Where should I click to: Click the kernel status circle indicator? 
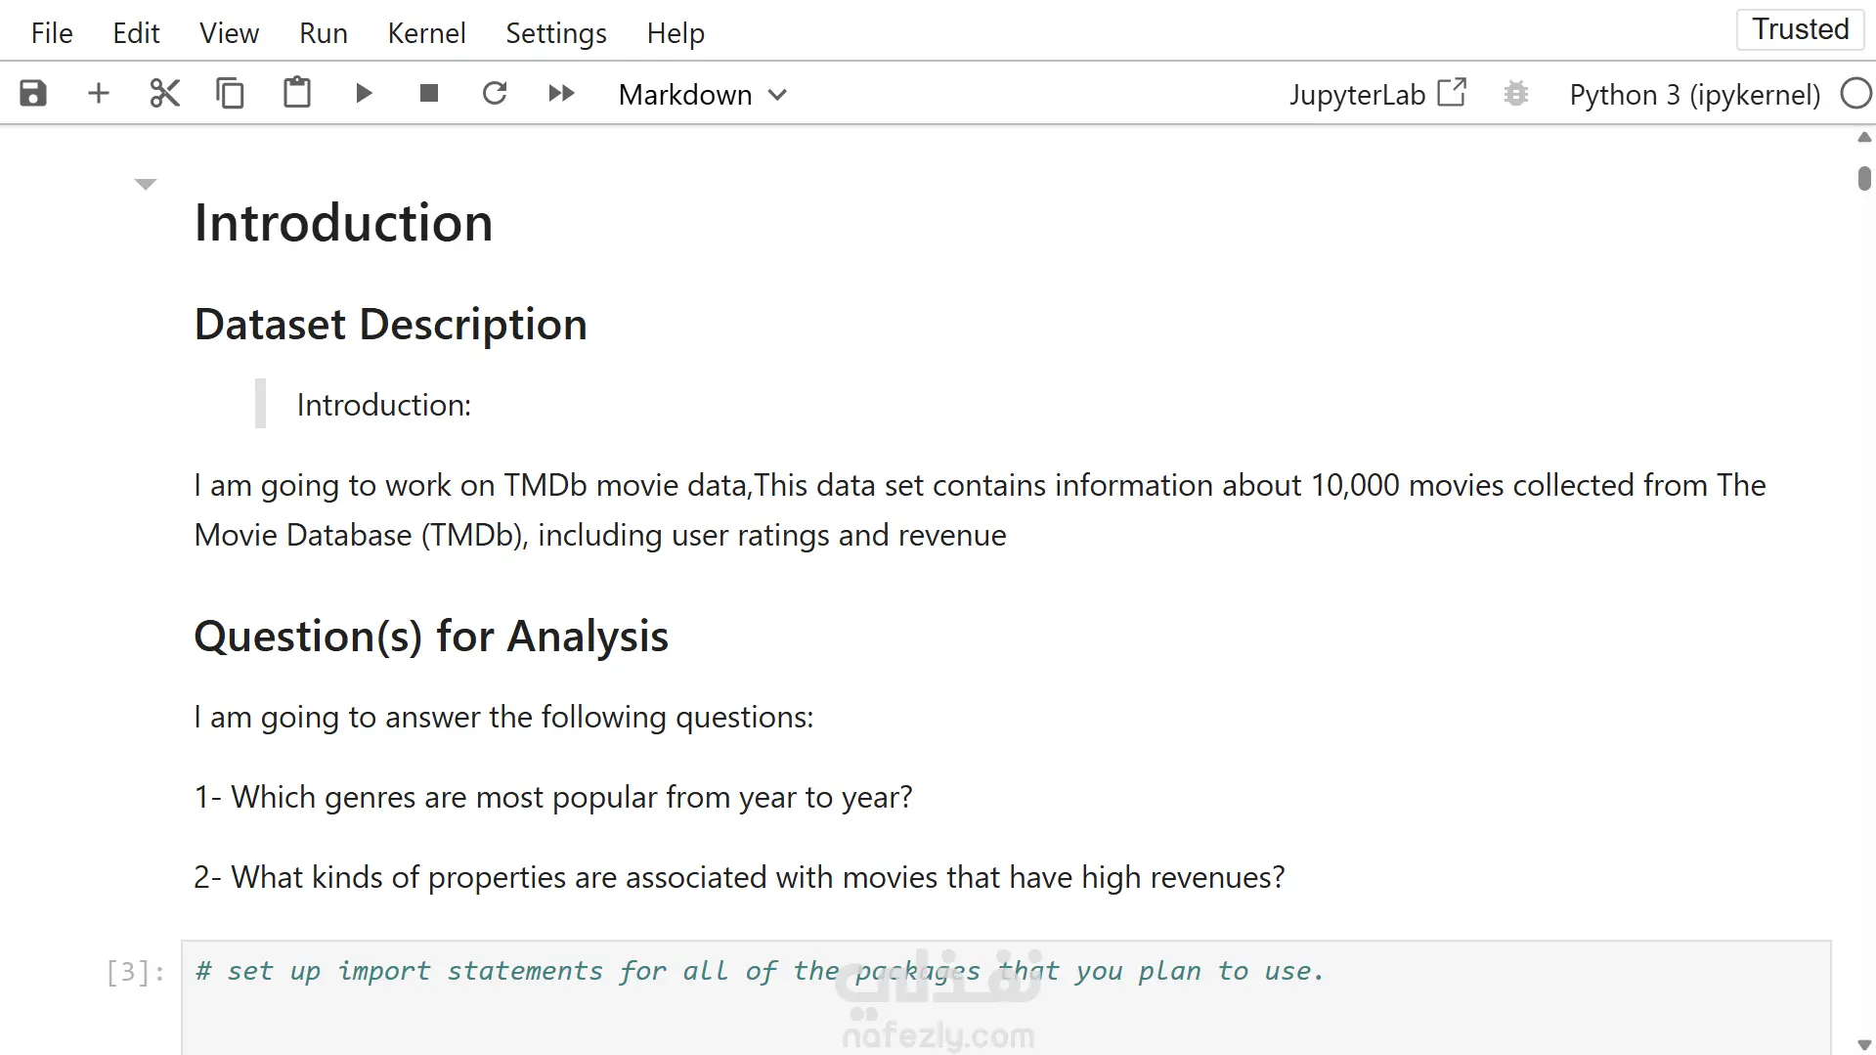1855,94
